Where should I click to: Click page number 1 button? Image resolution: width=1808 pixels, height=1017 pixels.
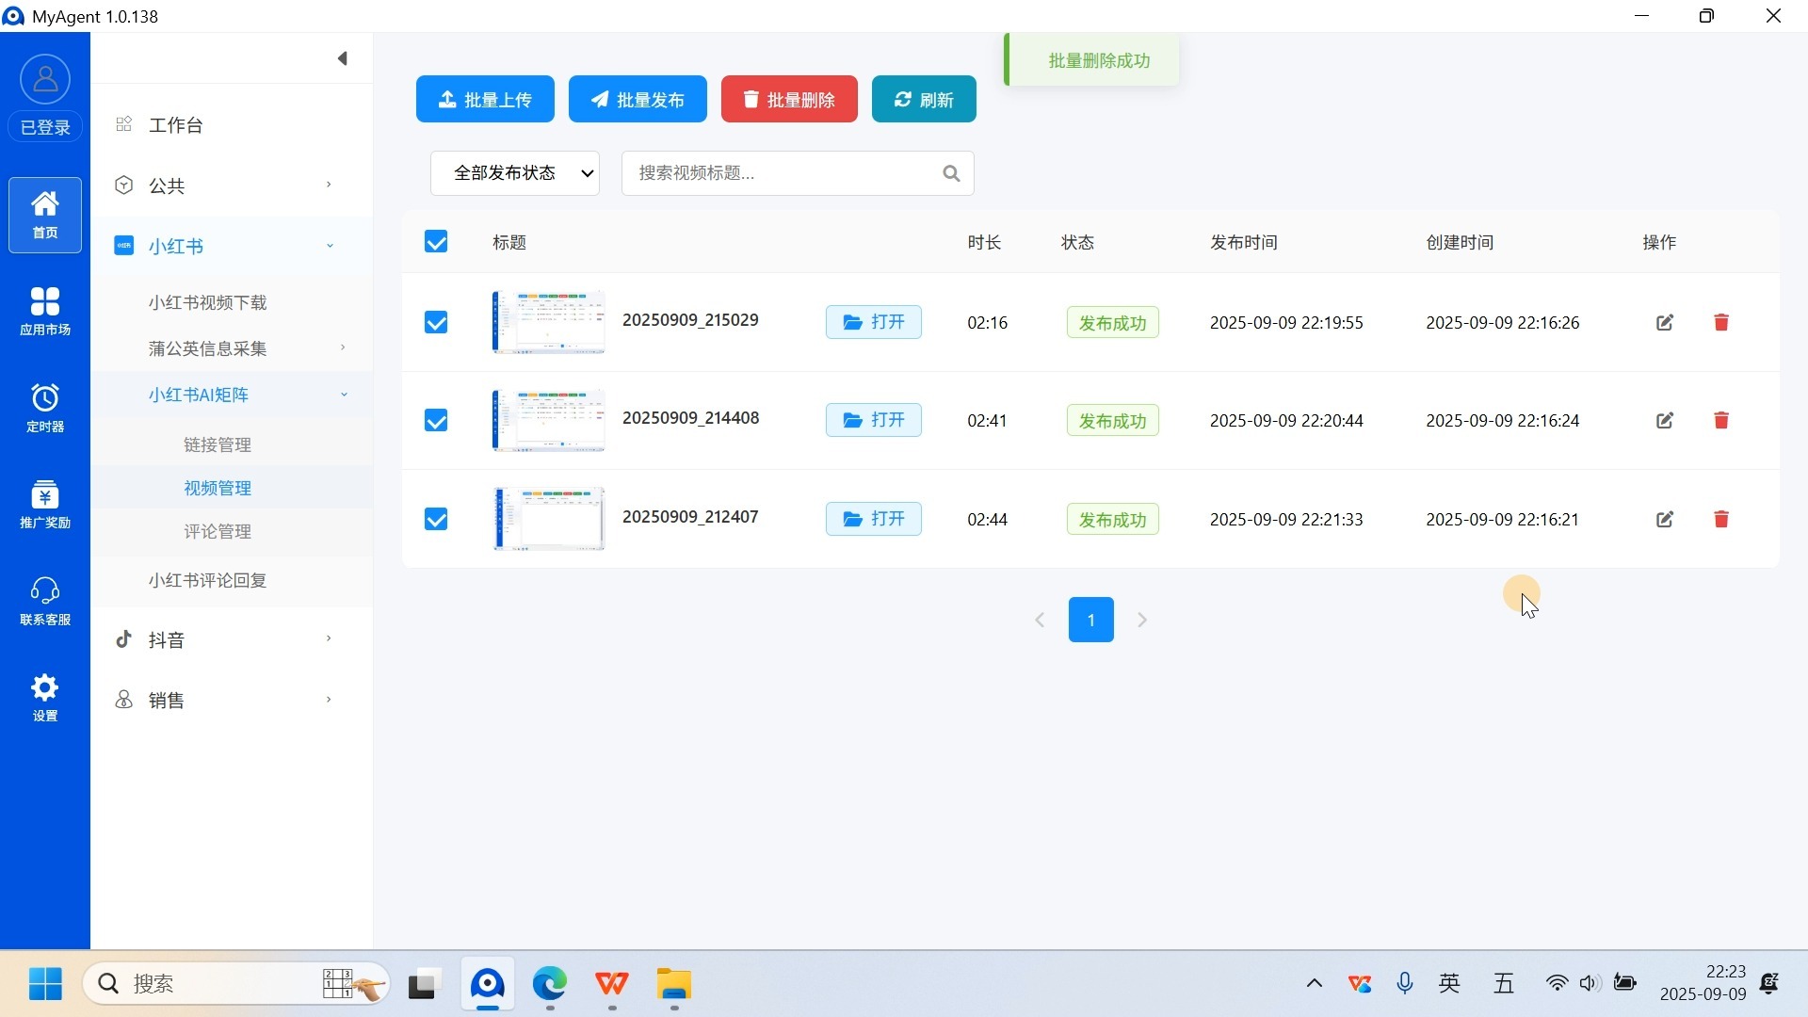click(1091, 620)
